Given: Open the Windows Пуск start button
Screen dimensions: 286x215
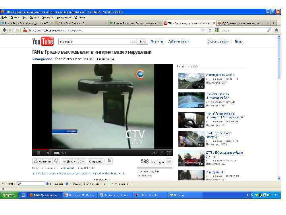Looking at the screenshot, I should [x=9, y=195].
